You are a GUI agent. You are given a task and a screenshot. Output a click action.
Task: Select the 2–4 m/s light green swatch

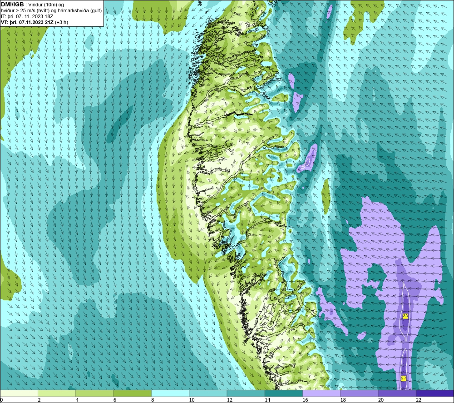click(x=57, y=393)
